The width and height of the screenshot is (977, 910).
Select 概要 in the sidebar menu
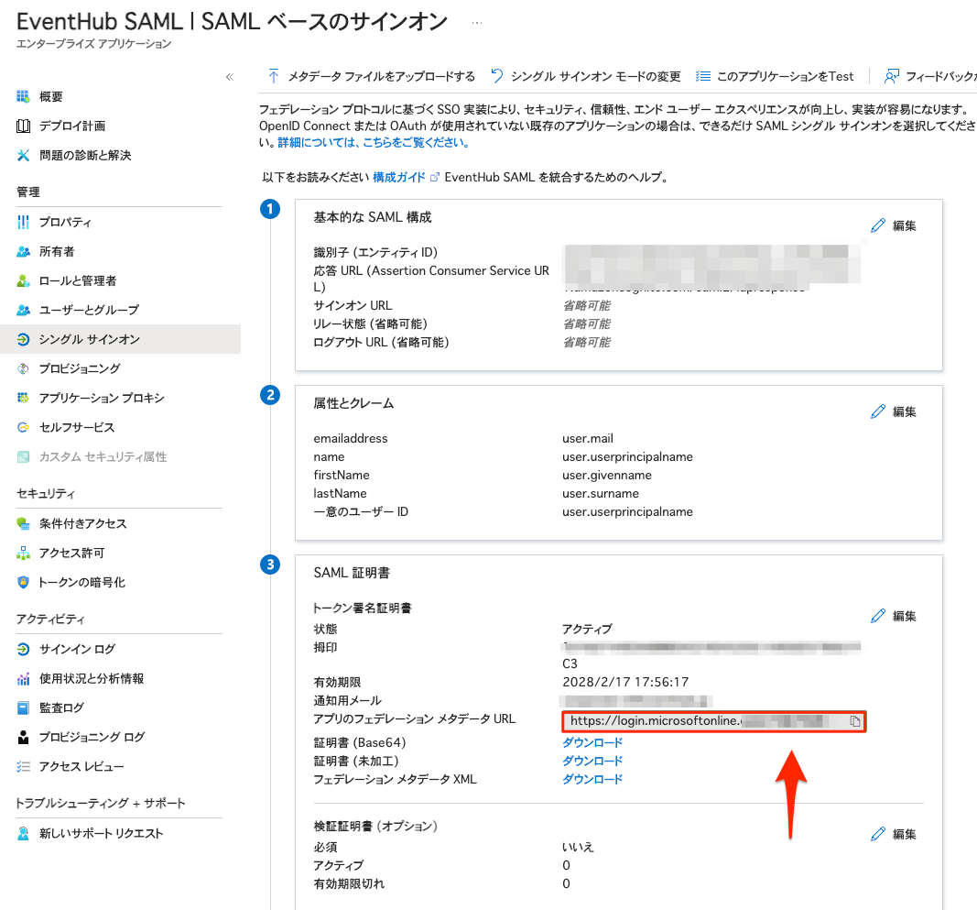[51, 96]
